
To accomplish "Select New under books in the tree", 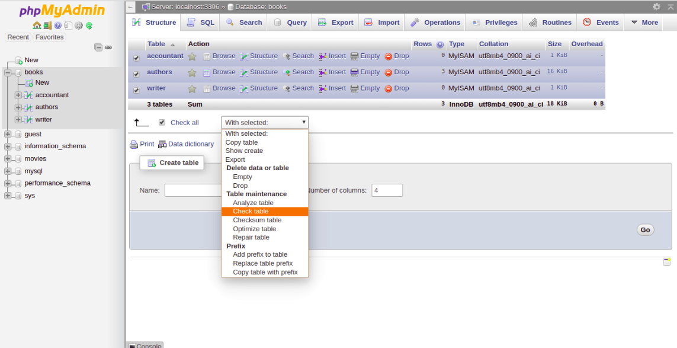I will (42, 82).
